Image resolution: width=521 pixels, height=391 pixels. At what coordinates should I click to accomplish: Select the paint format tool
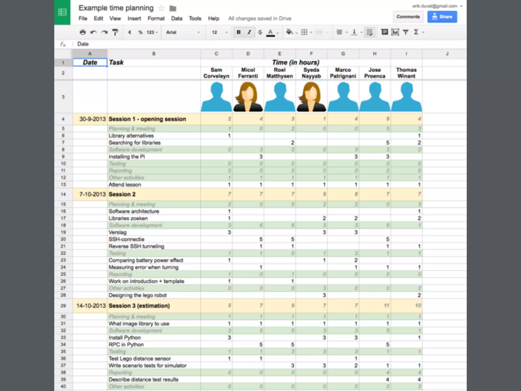pos(115,32)
